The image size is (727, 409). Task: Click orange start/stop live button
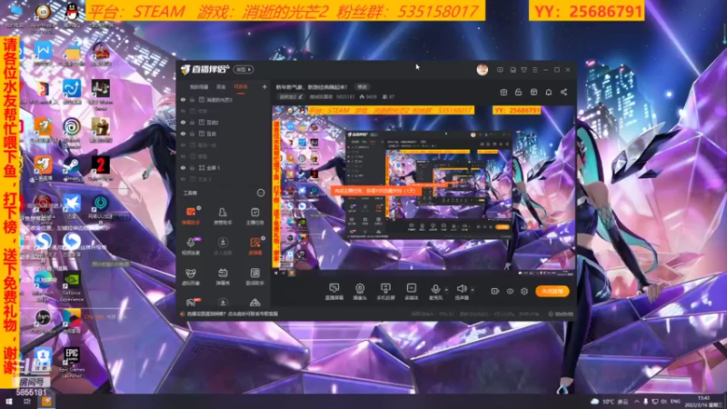553,291
